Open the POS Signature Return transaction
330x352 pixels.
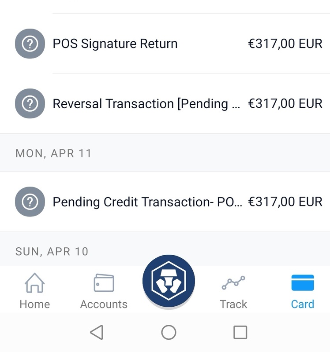[x=115, y=44]
